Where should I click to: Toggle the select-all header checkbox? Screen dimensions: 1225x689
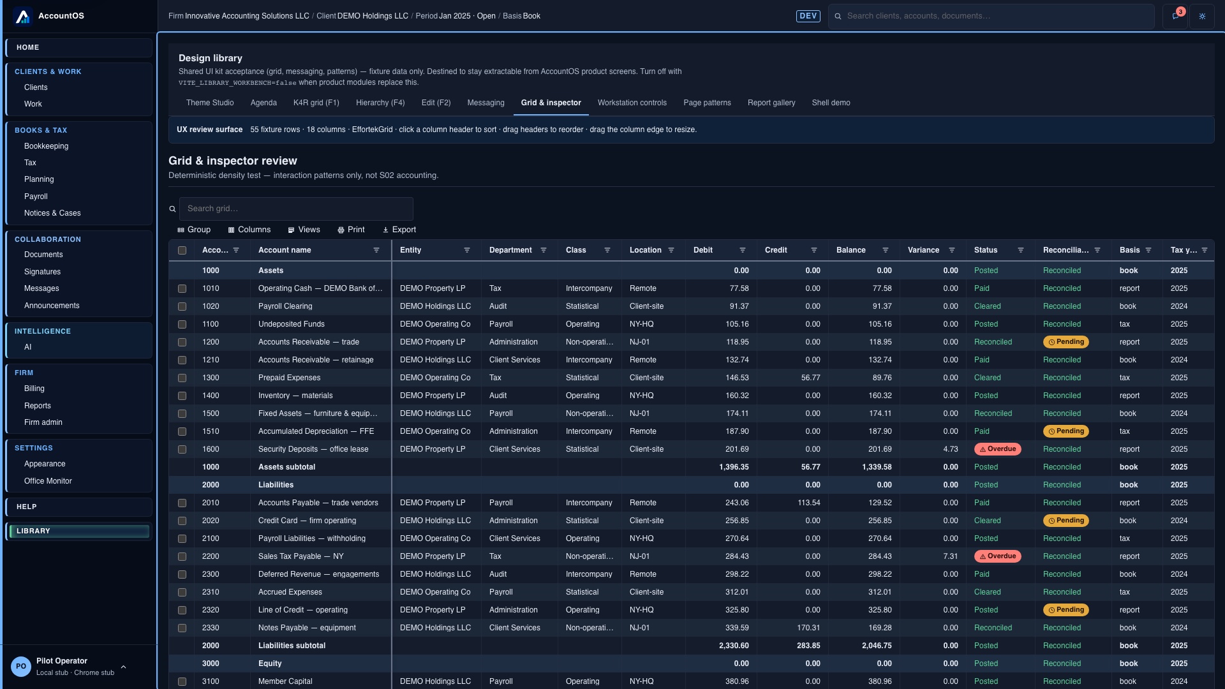[182, 251]
